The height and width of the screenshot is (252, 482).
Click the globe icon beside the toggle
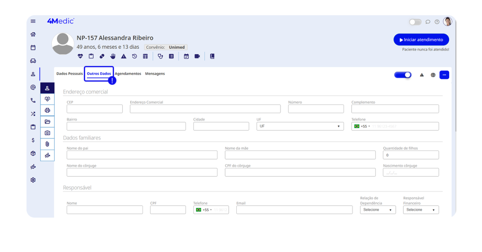433,75
